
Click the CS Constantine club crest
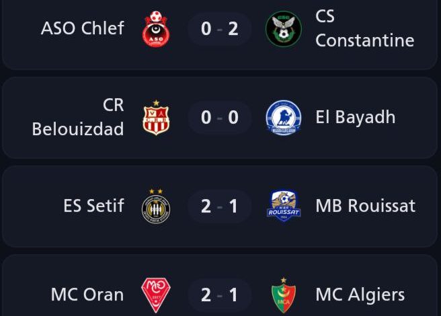pos(283,29)
